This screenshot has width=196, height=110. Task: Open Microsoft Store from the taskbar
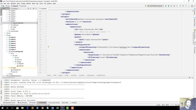(x=17, y=108)
